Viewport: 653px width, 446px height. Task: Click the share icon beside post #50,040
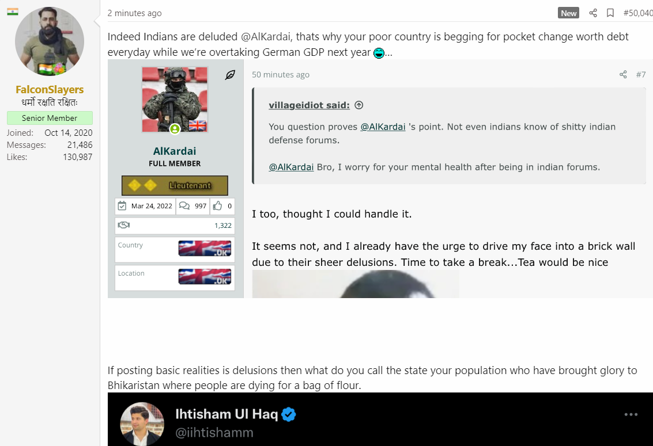tap(593, 13)
